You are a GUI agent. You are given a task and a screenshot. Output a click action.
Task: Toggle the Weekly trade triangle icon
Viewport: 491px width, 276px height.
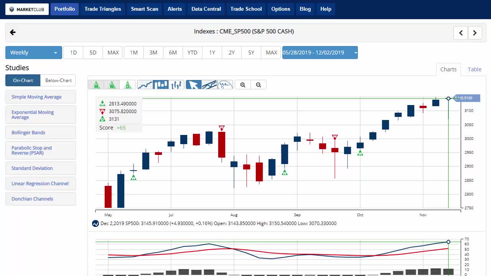(x=112, y=85)
